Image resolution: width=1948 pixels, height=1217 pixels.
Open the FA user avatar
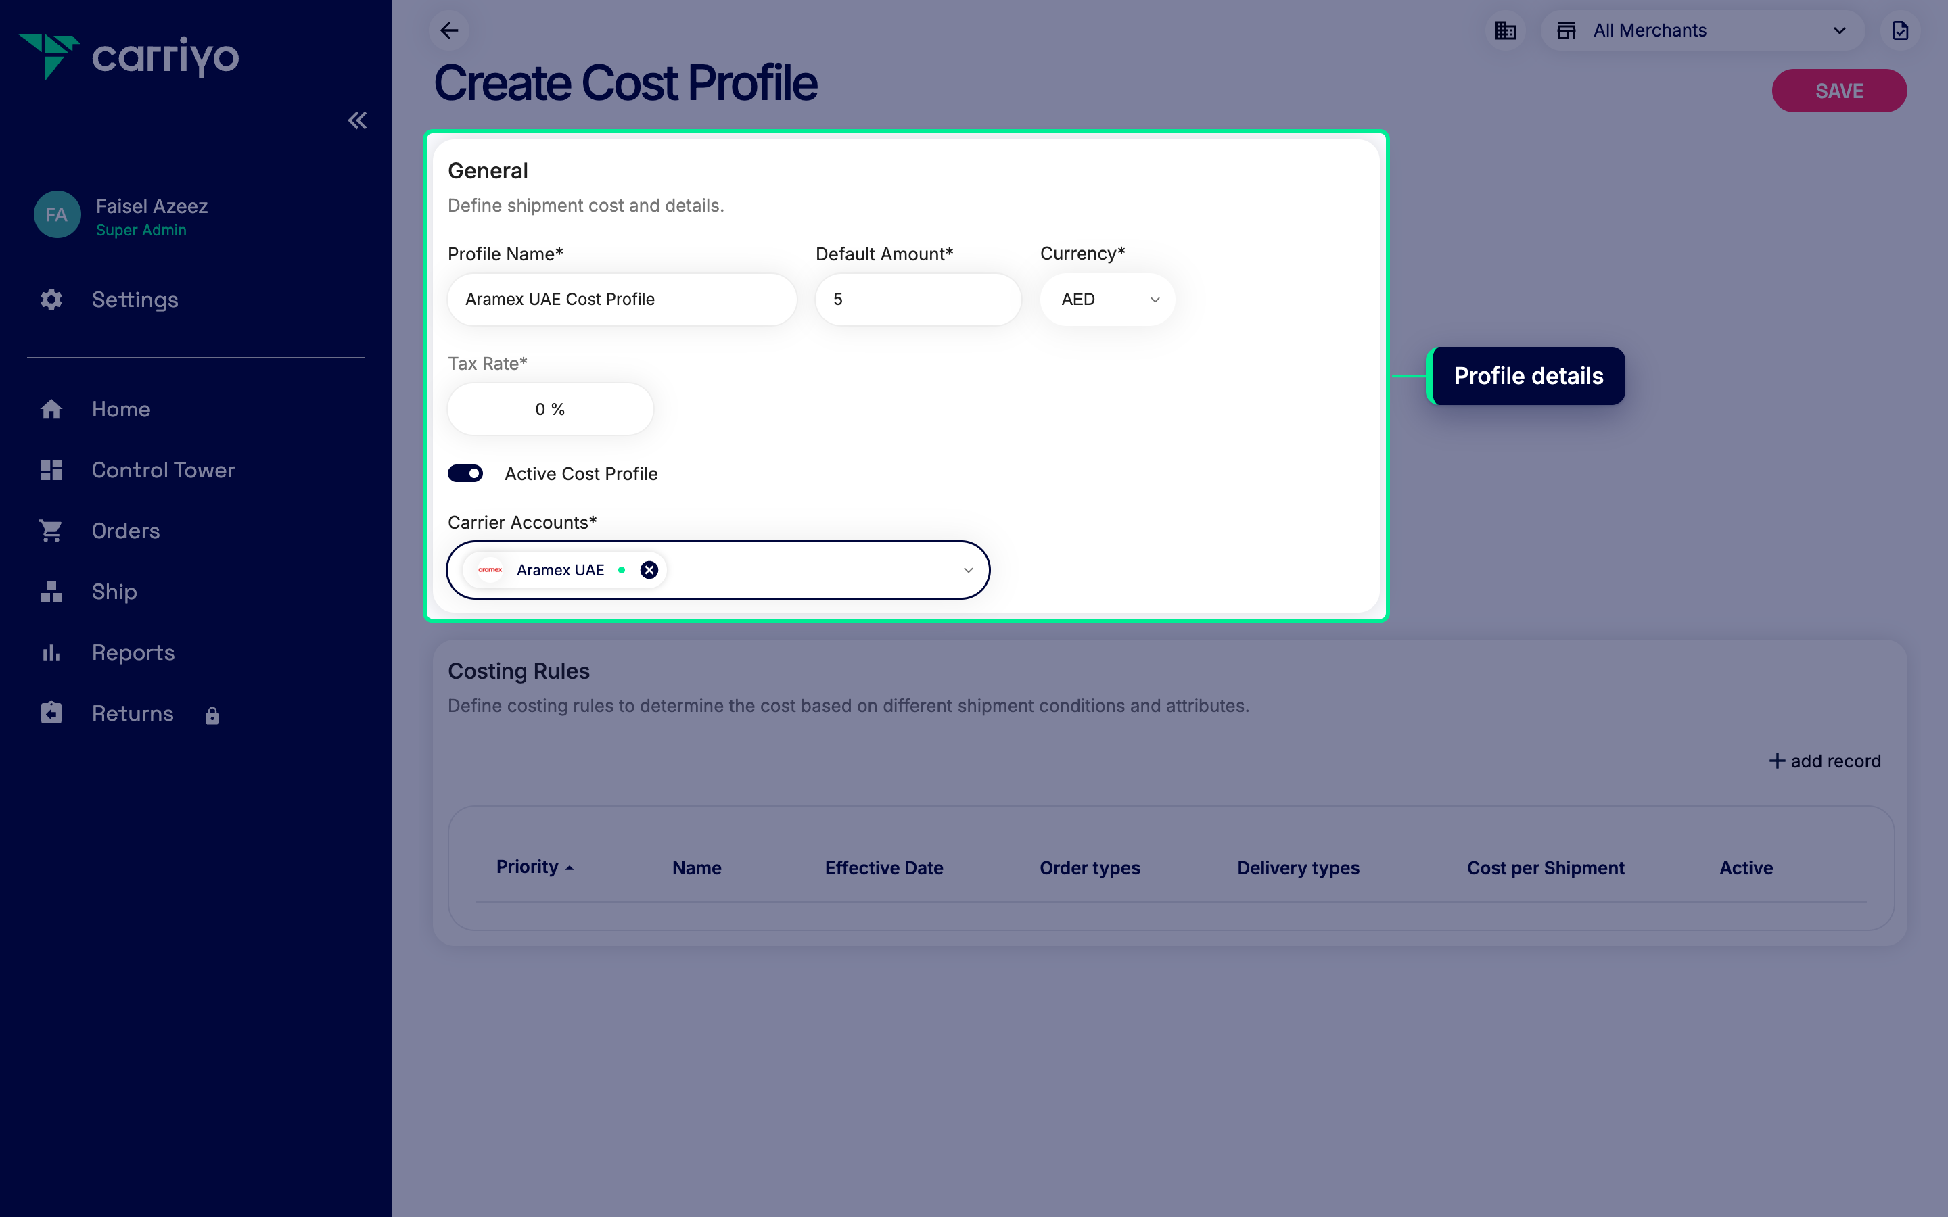click(x=56, y=215)
